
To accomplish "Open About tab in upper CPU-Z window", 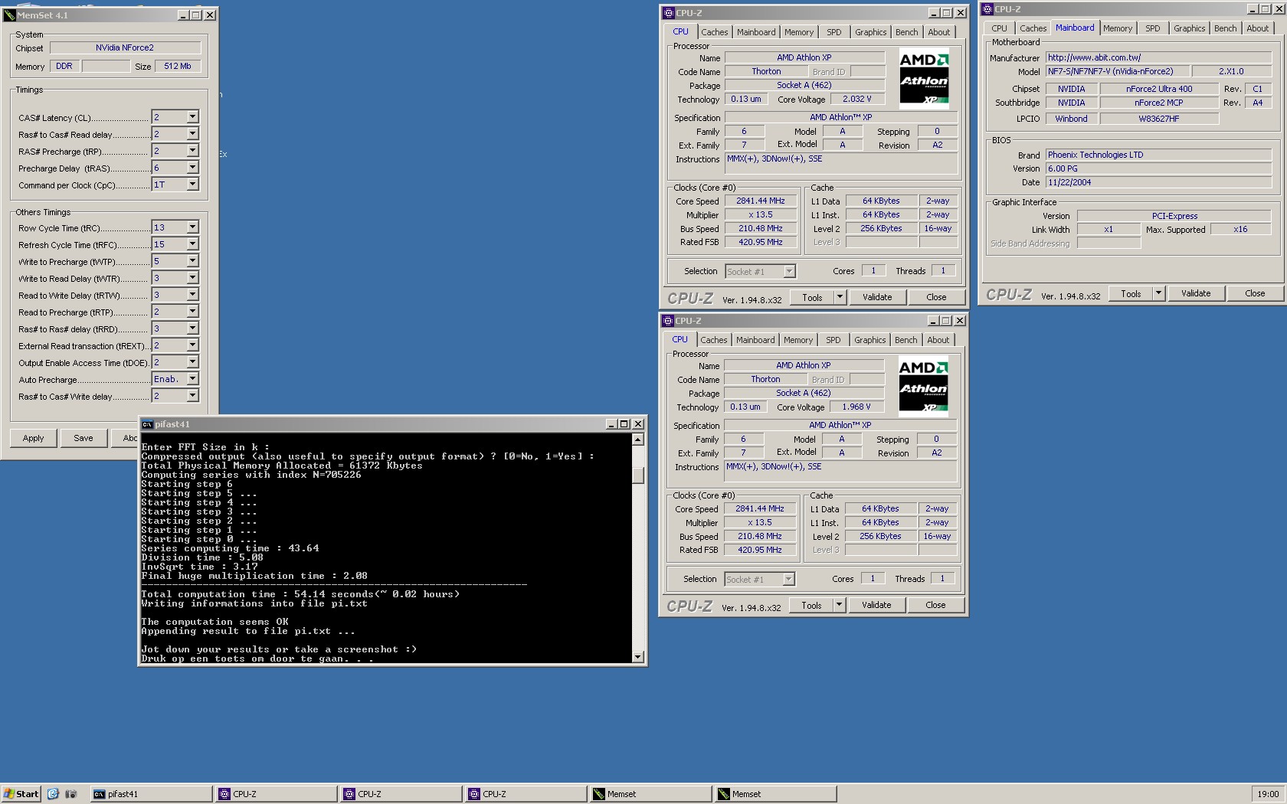I will (938, 32).
